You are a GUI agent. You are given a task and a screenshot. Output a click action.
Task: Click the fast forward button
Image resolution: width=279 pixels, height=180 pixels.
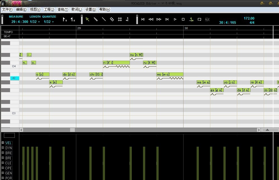[159, 19]
